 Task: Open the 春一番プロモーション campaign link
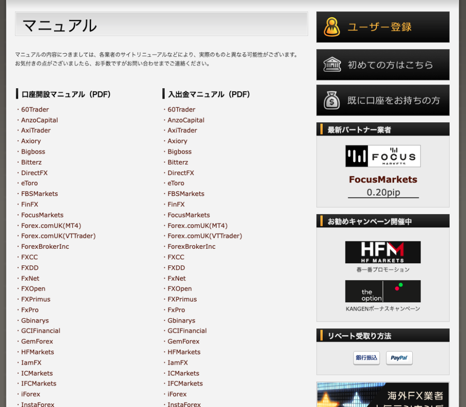[x=383, y=270]
